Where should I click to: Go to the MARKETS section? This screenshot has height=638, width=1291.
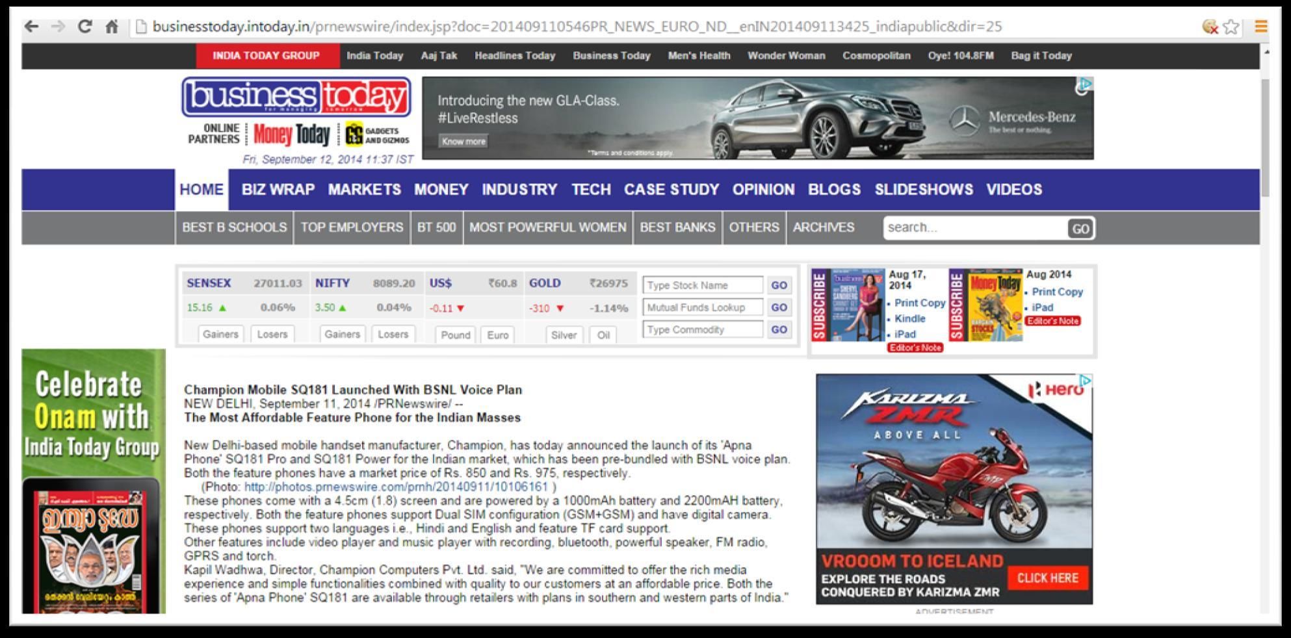click(x=364, y=190)
